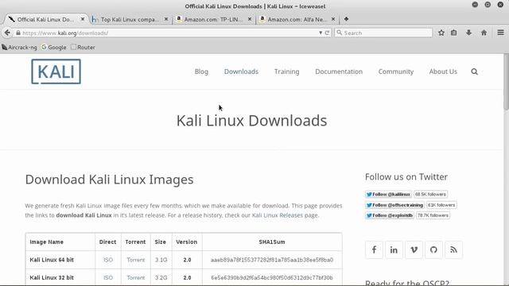509x286 pixels.
Task: Open the RSS feed icon
Action: [453, 249]
